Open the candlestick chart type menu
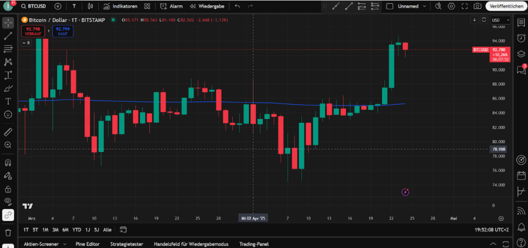This screenshot has width=528, height=248. [90, 6]
